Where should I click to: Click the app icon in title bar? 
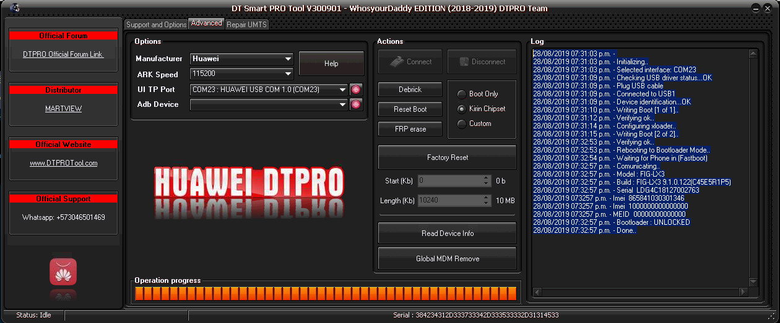click(x=15, y=8)
